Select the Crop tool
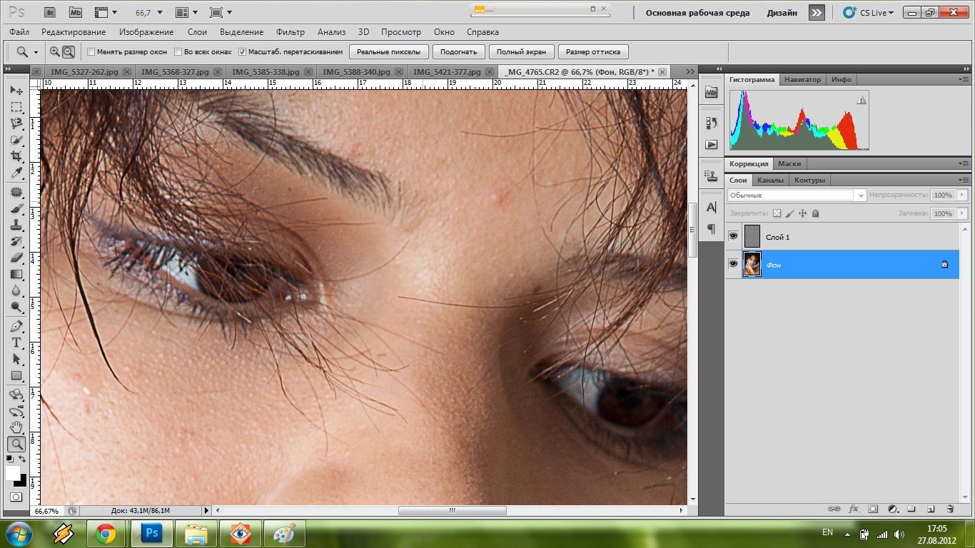The image size is (975, 548). coord(16,156)
